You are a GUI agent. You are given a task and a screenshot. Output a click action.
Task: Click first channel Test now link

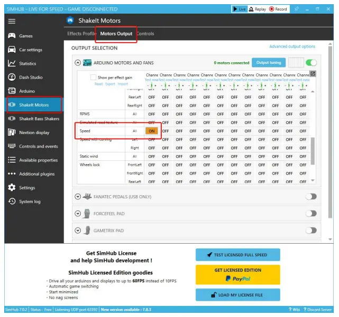(x=152, y=80)
